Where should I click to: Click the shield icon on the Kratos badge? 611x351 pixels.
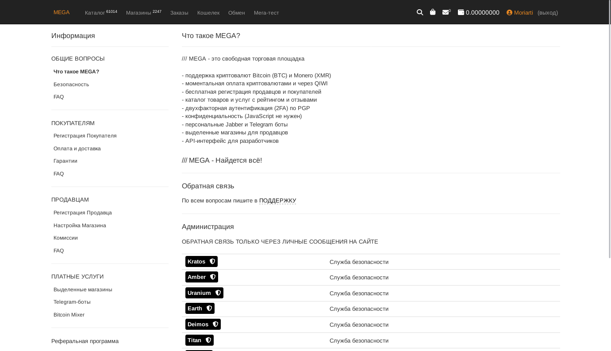click(x=212, y=262)
